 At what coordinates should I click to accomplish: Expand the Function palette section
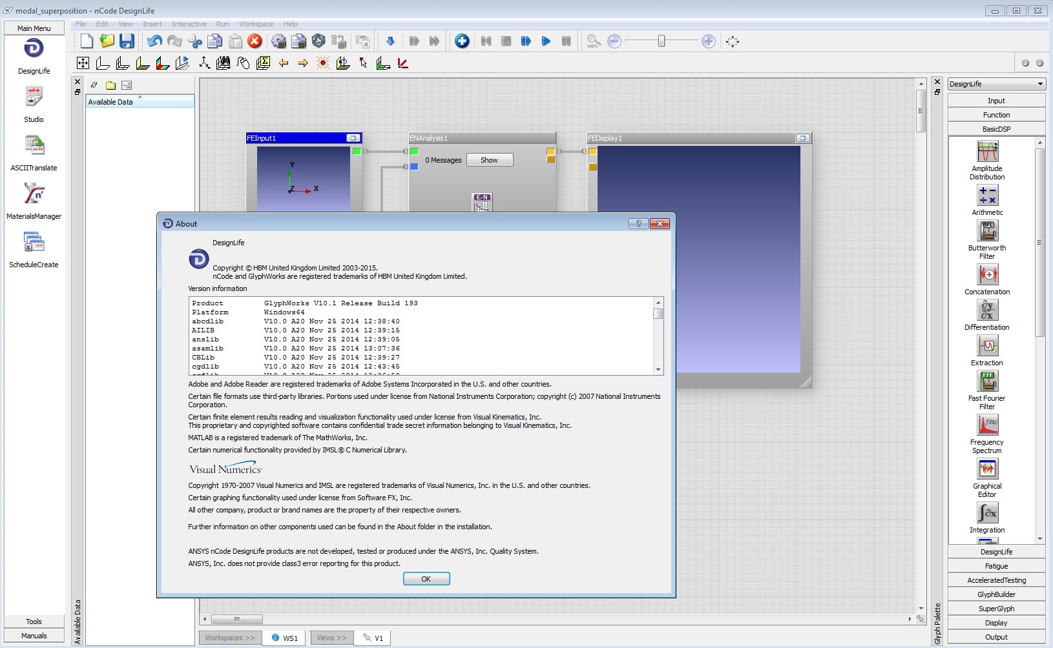click(x=996, y=115)
